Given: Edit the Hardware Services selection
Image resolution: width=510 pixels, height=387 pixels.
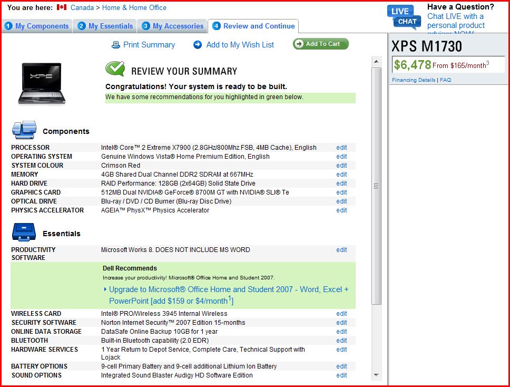Looking at the screenshot, I should tap(341, 349).
